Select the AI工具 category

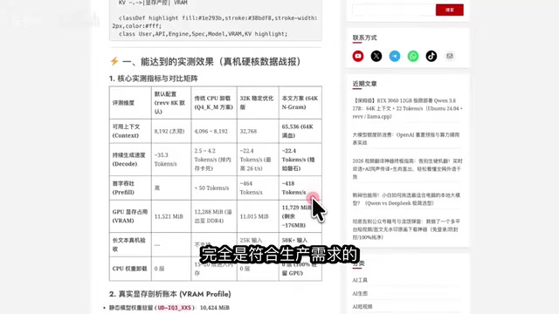(360, 280)
